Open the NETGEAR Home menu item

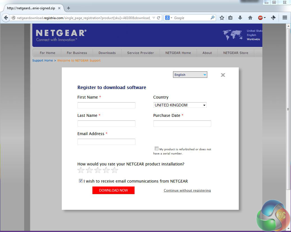[178, 53]
